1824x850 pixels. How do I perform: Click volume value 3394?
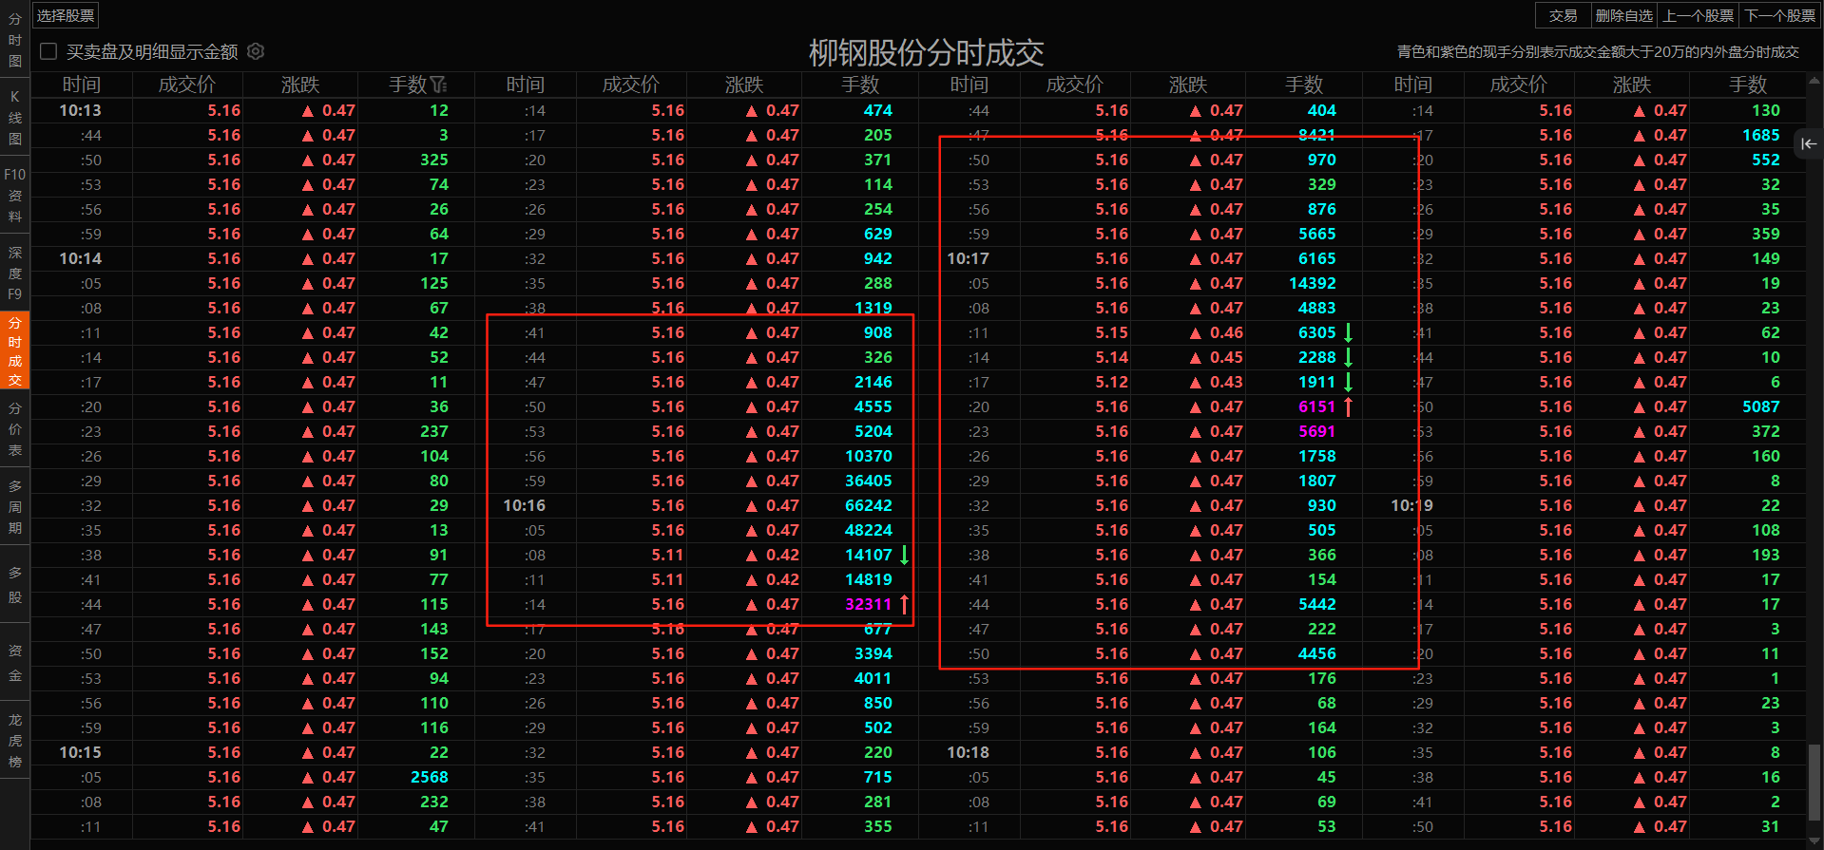873,653
